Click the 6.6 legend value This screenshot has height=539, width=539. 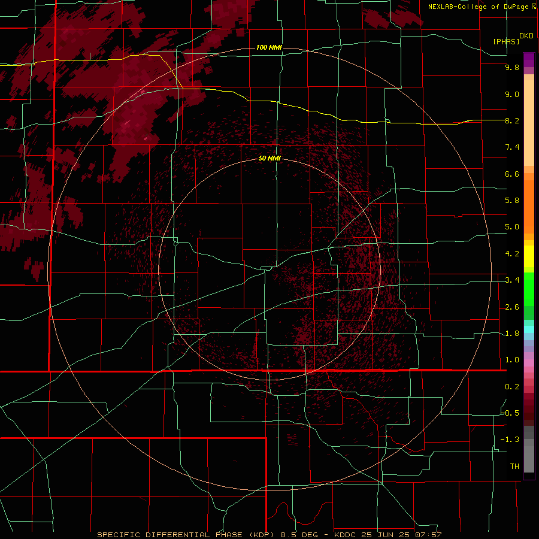click(x=512, y=174)
